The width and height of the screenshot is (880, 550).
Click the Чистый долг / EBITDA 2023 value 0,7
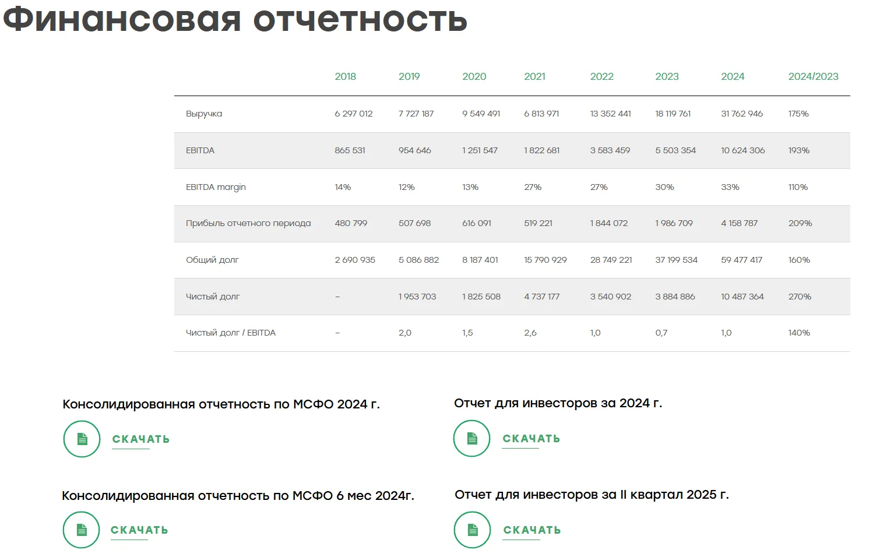tap(661, 333)
